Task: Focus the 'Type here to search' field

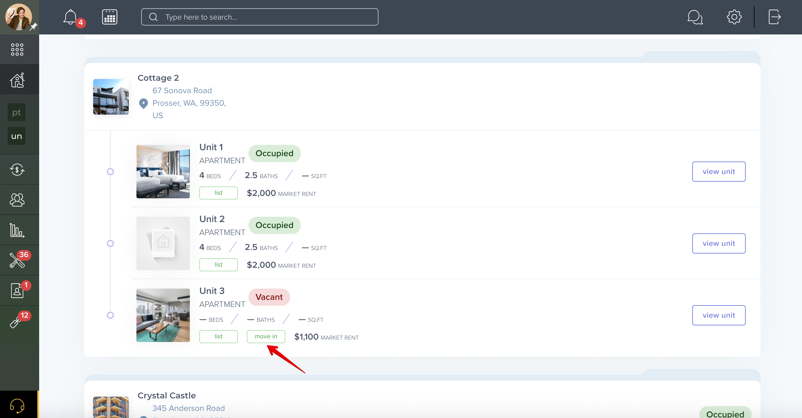Action: [260, 17]
